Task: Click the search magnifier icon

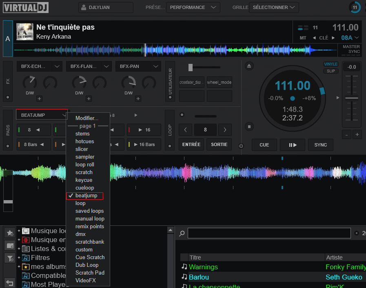Action: click(182, 233)
